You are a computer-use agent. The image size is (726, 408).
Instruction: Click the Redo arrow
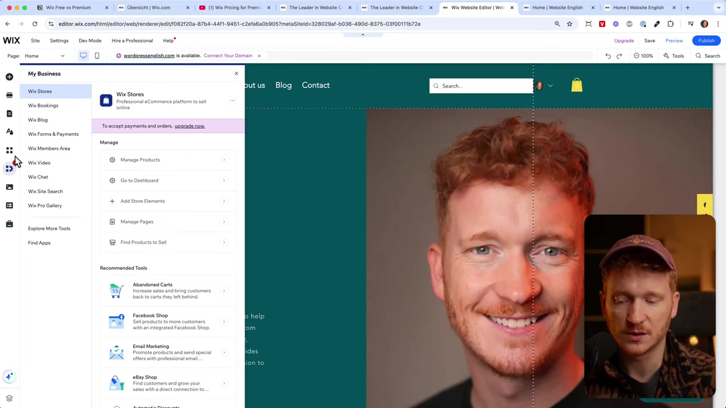(x=619, y=56)
